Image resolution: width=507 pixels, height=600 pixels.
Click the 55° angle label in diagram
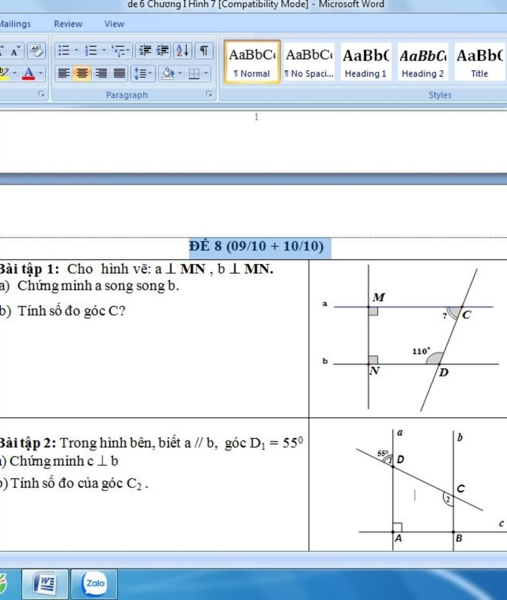point(383,452)
